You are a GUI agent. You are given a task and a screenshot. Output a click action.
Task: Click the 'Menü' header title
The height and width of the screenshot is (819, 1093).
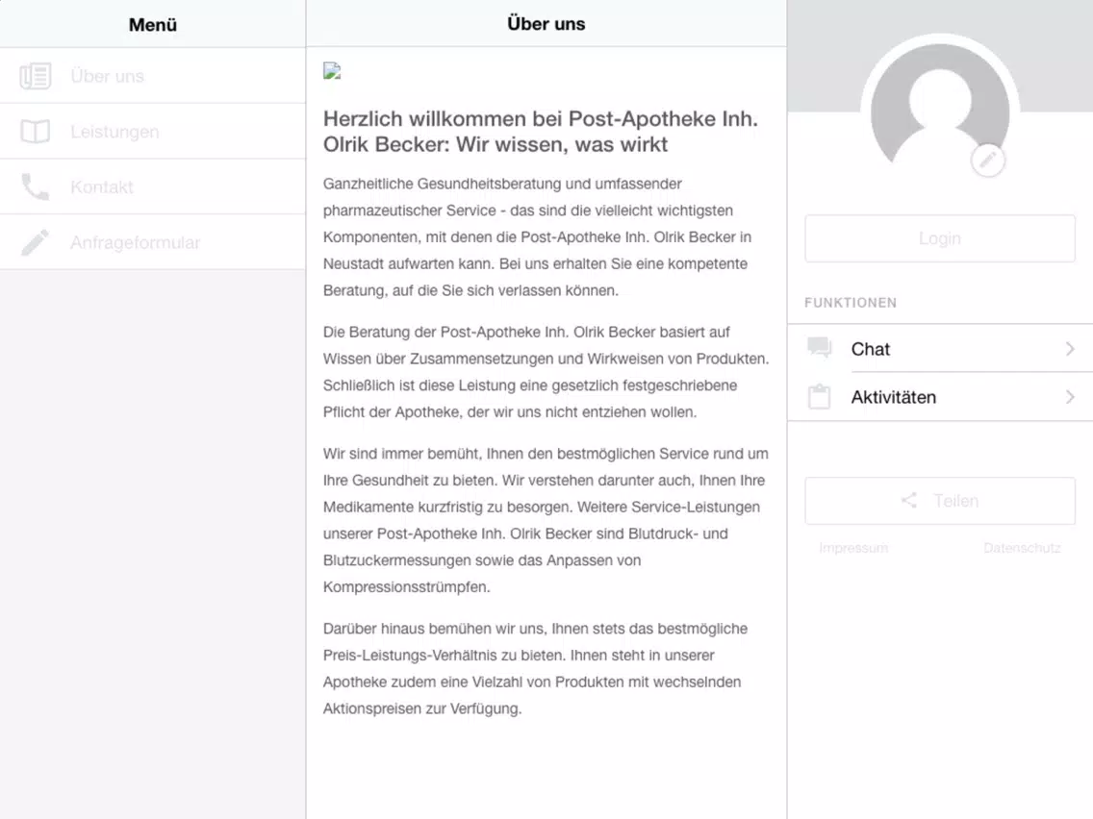(x=153, y=25)
